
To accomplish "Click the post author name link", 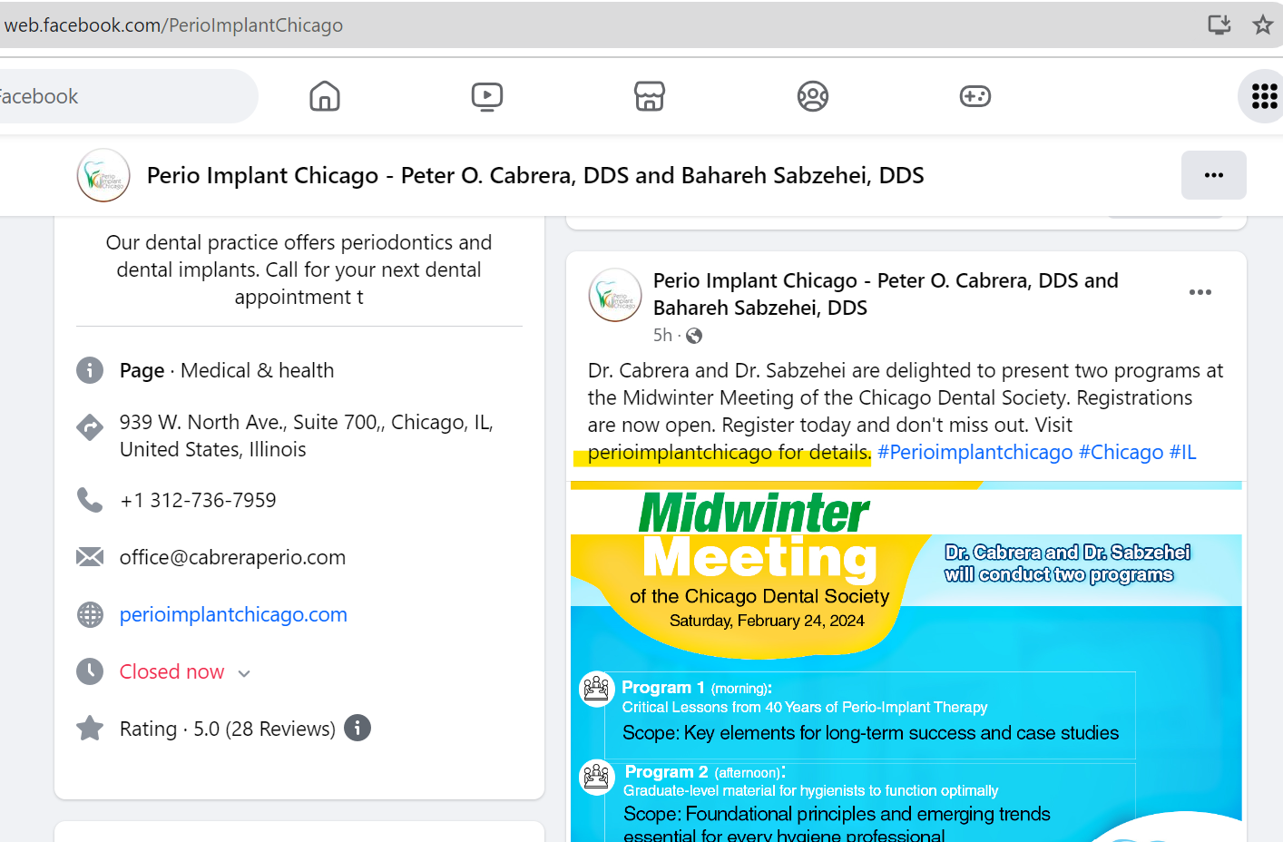I will tap(886, 294).
